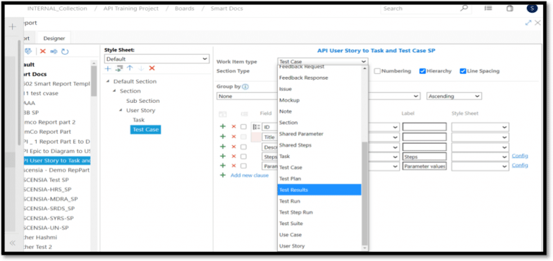Open the Ascending sort order dropdown
The width and height of the screenshot is (553, 261).
(x=454, y=96)
